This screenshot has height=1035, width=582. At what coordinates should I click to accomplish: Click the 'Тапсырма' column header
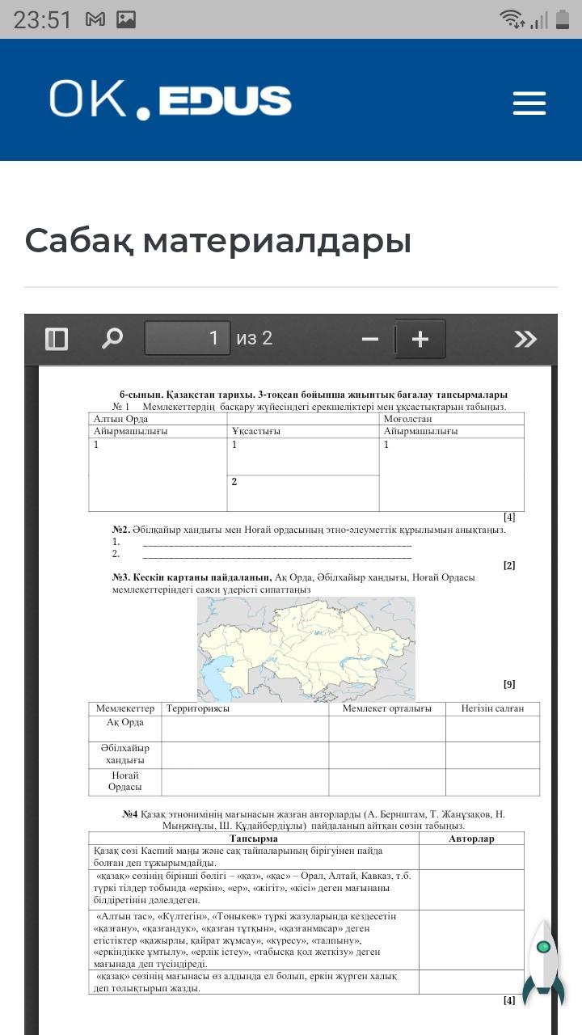pos(254,839)
